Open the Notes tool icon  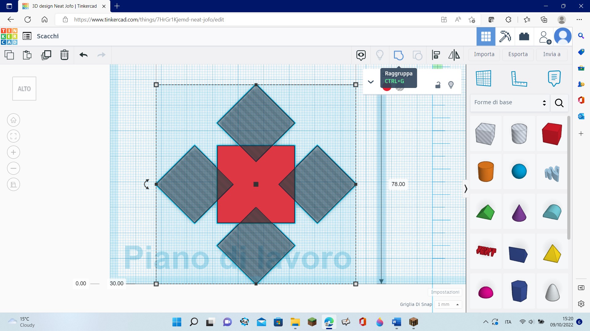pyautogui.click(x=554, y=78)
